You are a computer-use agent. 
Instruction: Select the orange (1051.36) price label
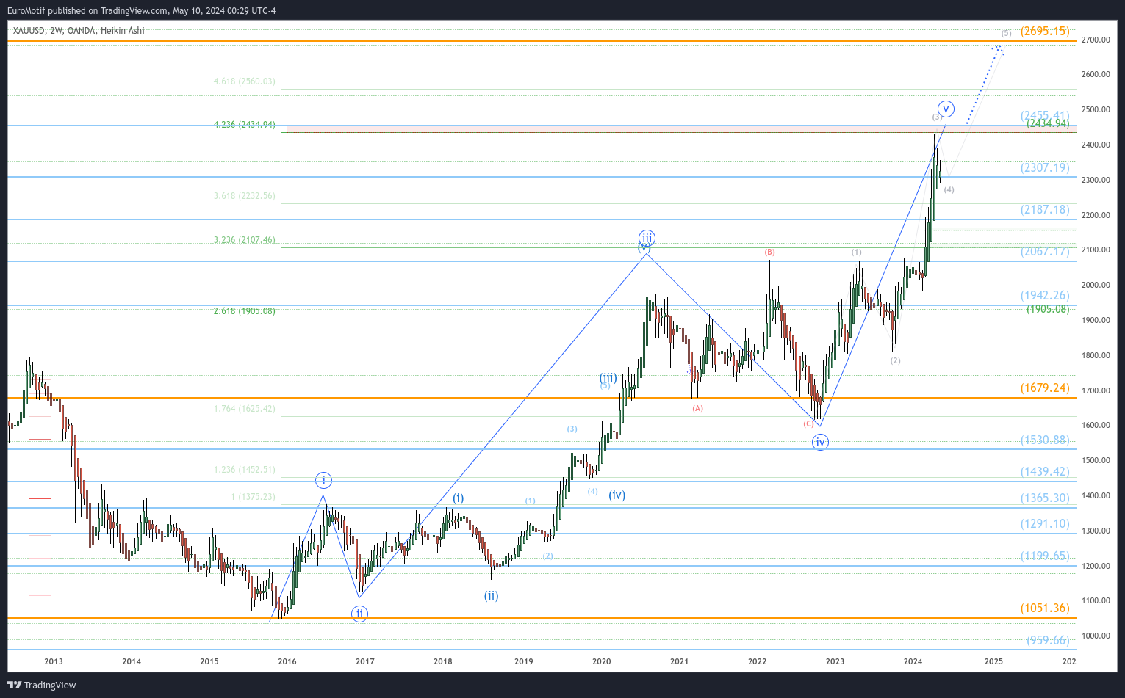[x=1045, y=608]
